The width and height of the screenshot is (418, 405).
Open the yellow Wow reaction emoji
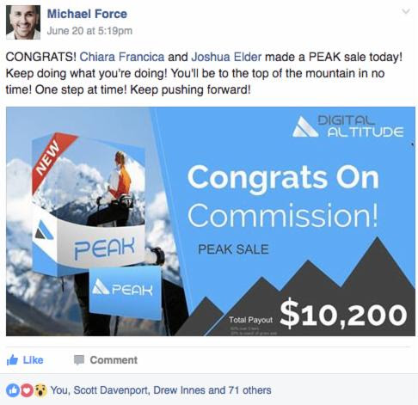tap(41, 390)
